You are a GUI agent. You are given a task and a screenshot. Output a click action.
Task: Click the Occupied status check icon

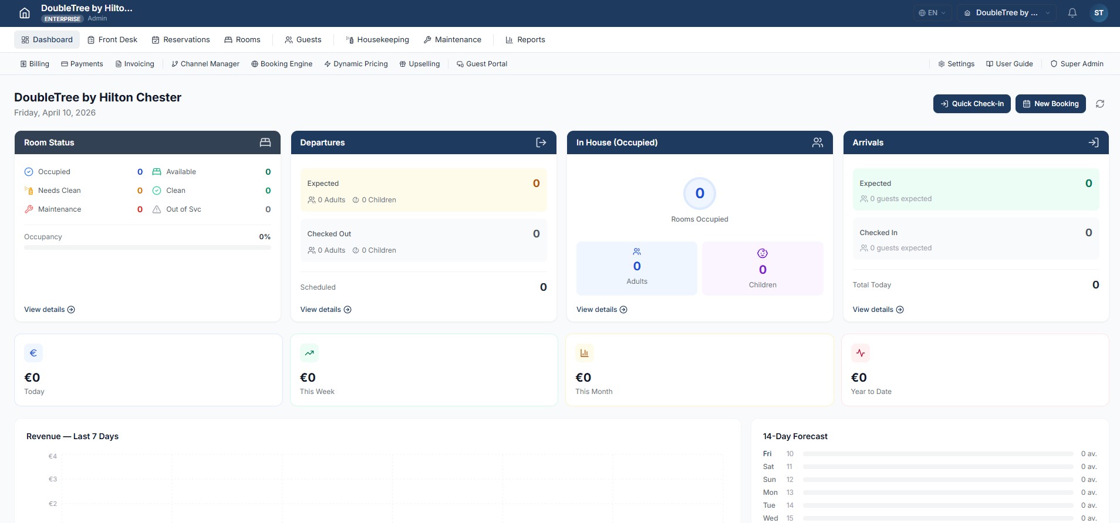[29, 172]
